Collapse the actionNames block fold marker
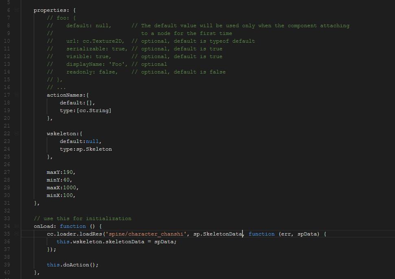 click(17, 95)
